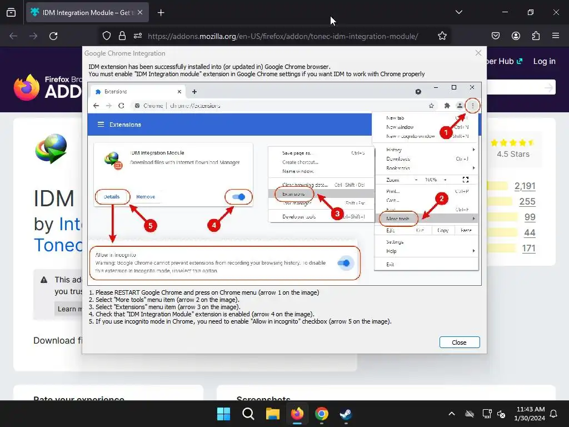Click the warning triangle icon in notice
569x427 pixels.
[x=44, y=280]
